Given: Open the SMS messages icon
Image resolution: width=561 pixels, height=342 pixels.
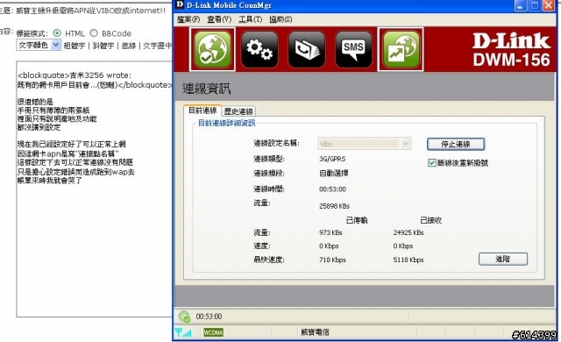Looking at the screenshot, I should coord(353,49).
